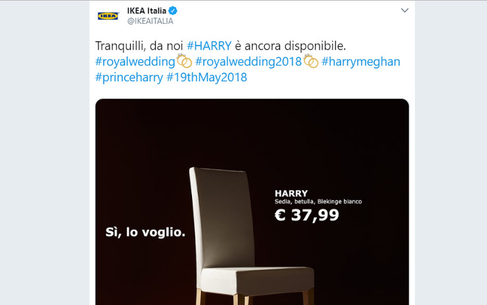
Task: Open the IKEA Italia profile name
Action: [x=146, y=11]
